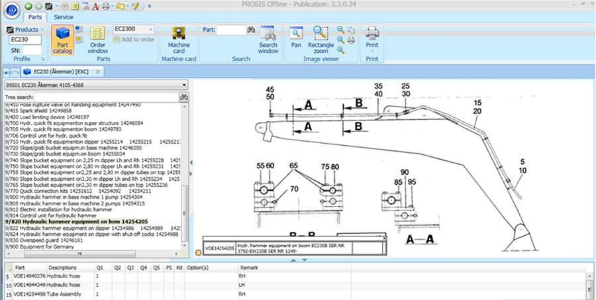The width and height of the screenshot is (596, 300).
Task: Click the notepad with pencil icon
Action: pyautogui.click(x=135, y=6)
